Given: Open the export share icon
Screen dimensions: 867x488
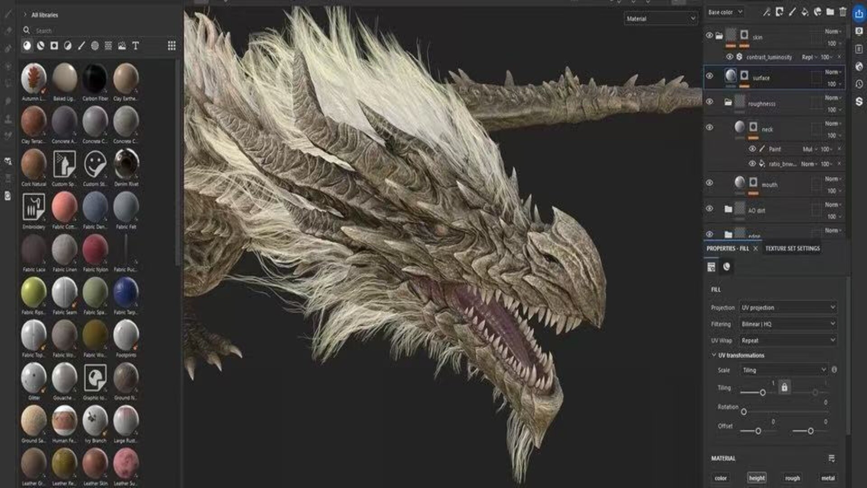Looking at the screenshot, I should [859, 14].
